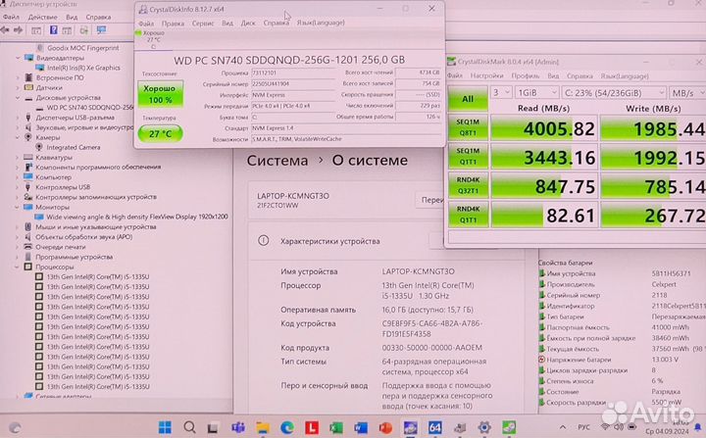The image size is (706, 438).
Task: Open the test size dropdown showing 1GiB
Action: (536, 93)
